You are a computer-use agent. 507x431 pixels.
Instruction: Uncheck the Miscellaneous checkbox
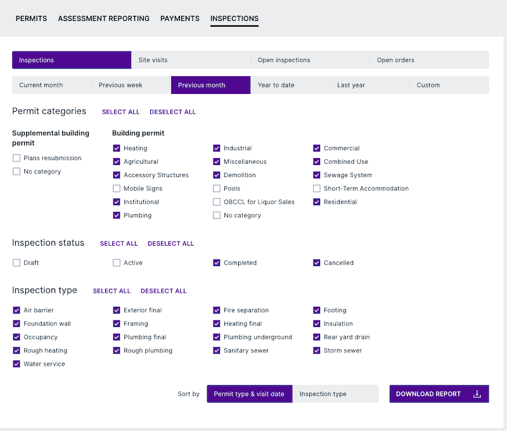(217, 162)
